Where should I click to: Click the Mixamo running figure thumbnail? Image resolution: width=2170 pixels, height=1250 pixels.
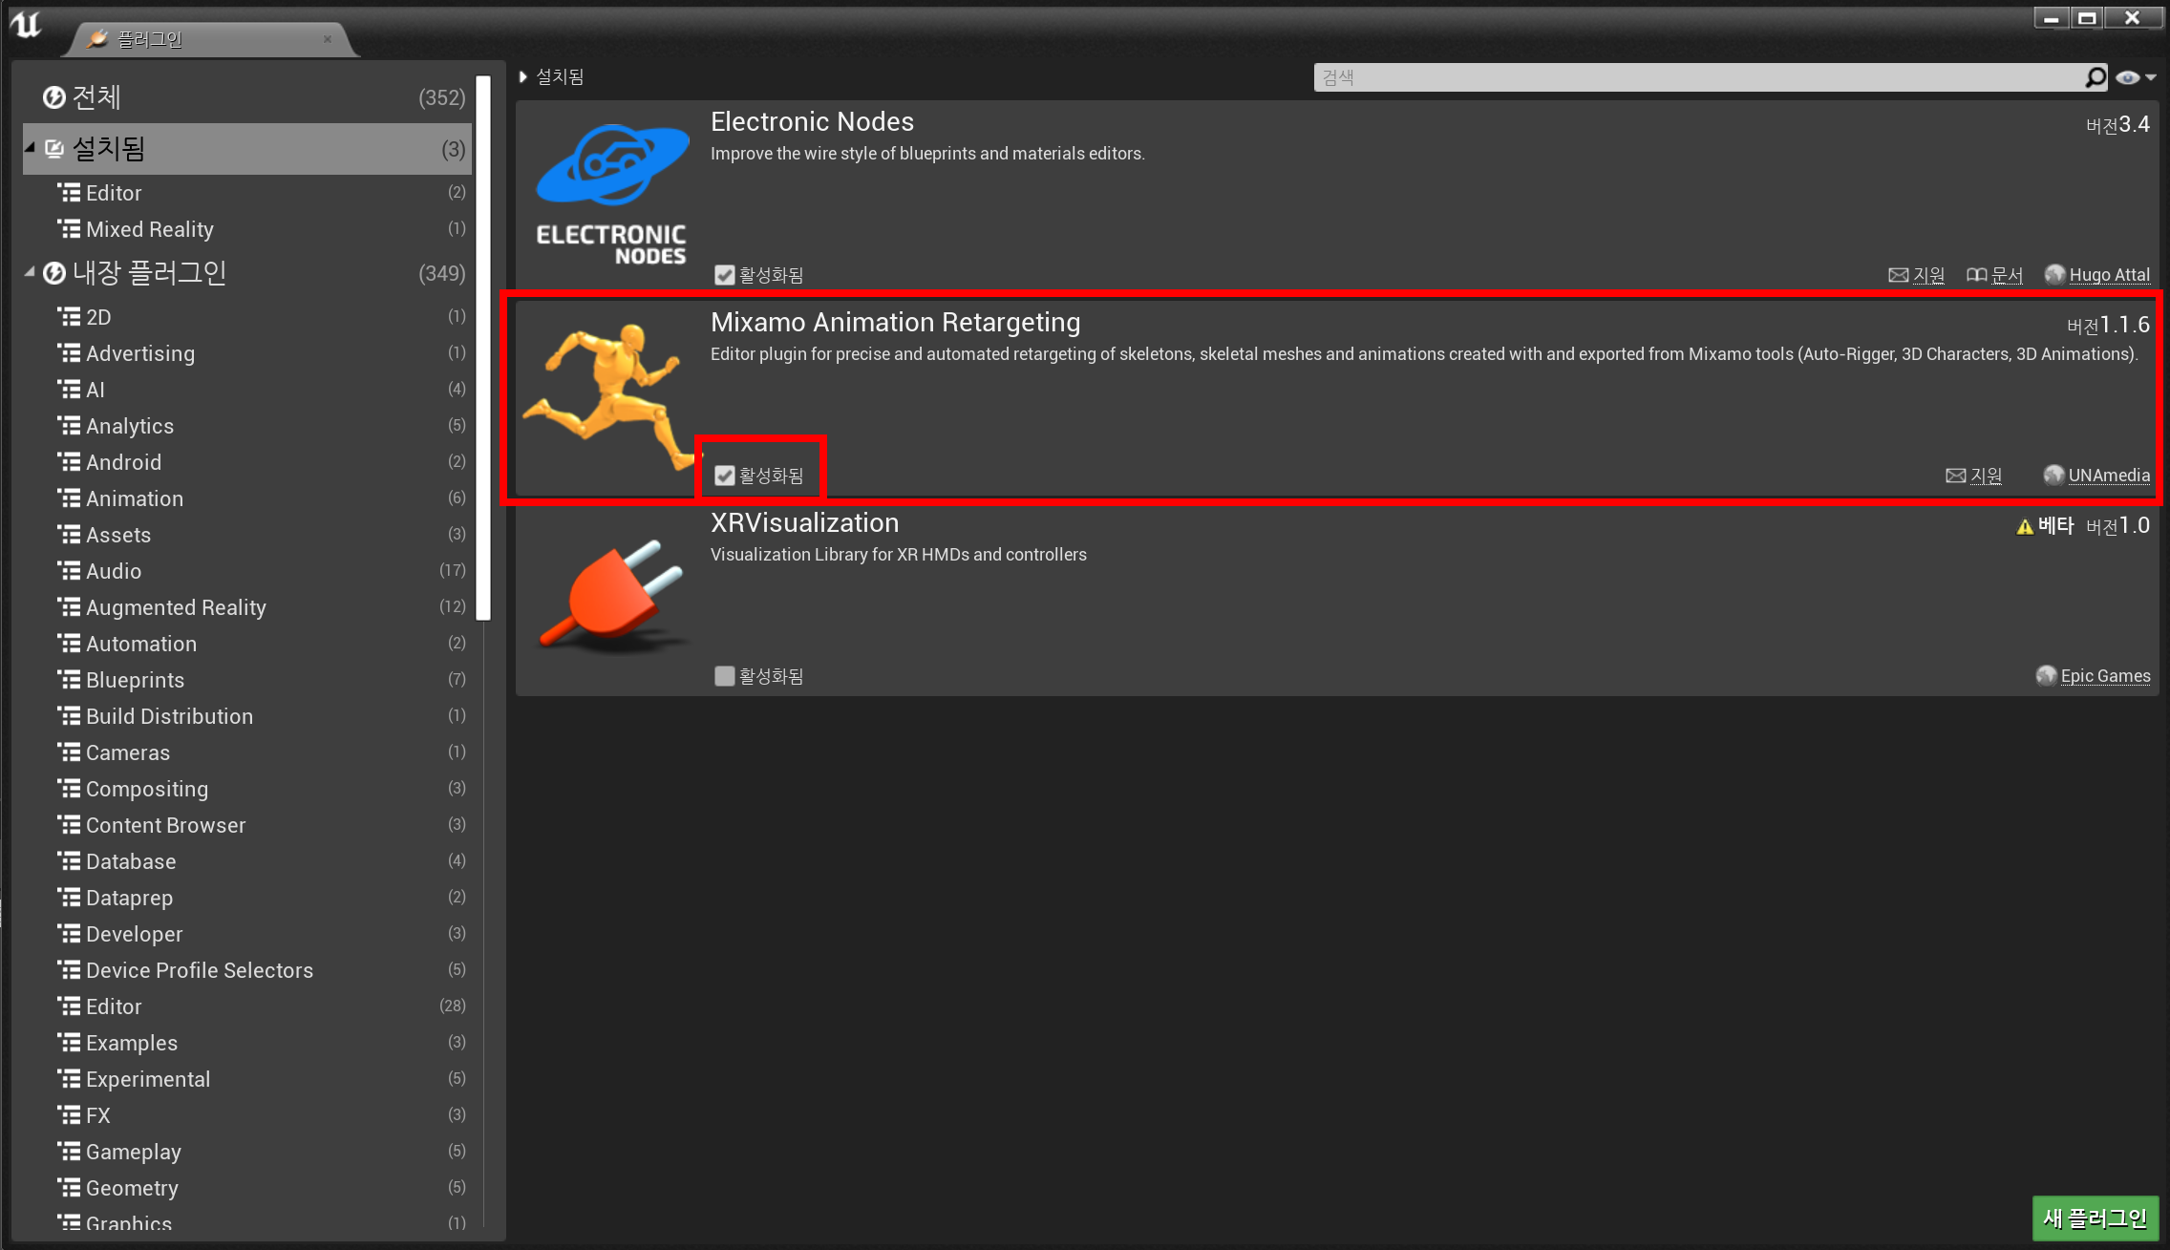611,396
